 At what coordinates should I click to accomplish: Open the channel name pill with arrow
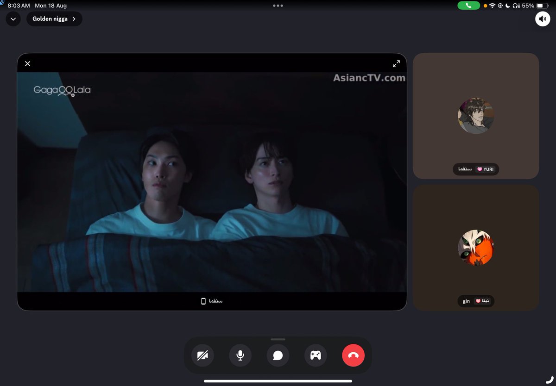pos(54,19)
